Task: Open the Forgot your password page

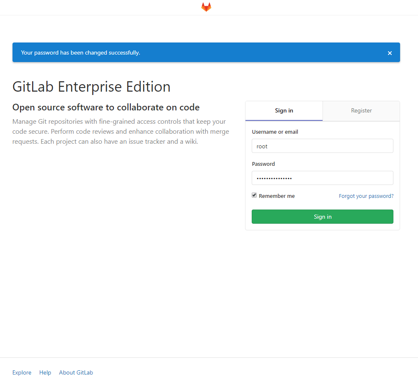Action: click(366, 196)
